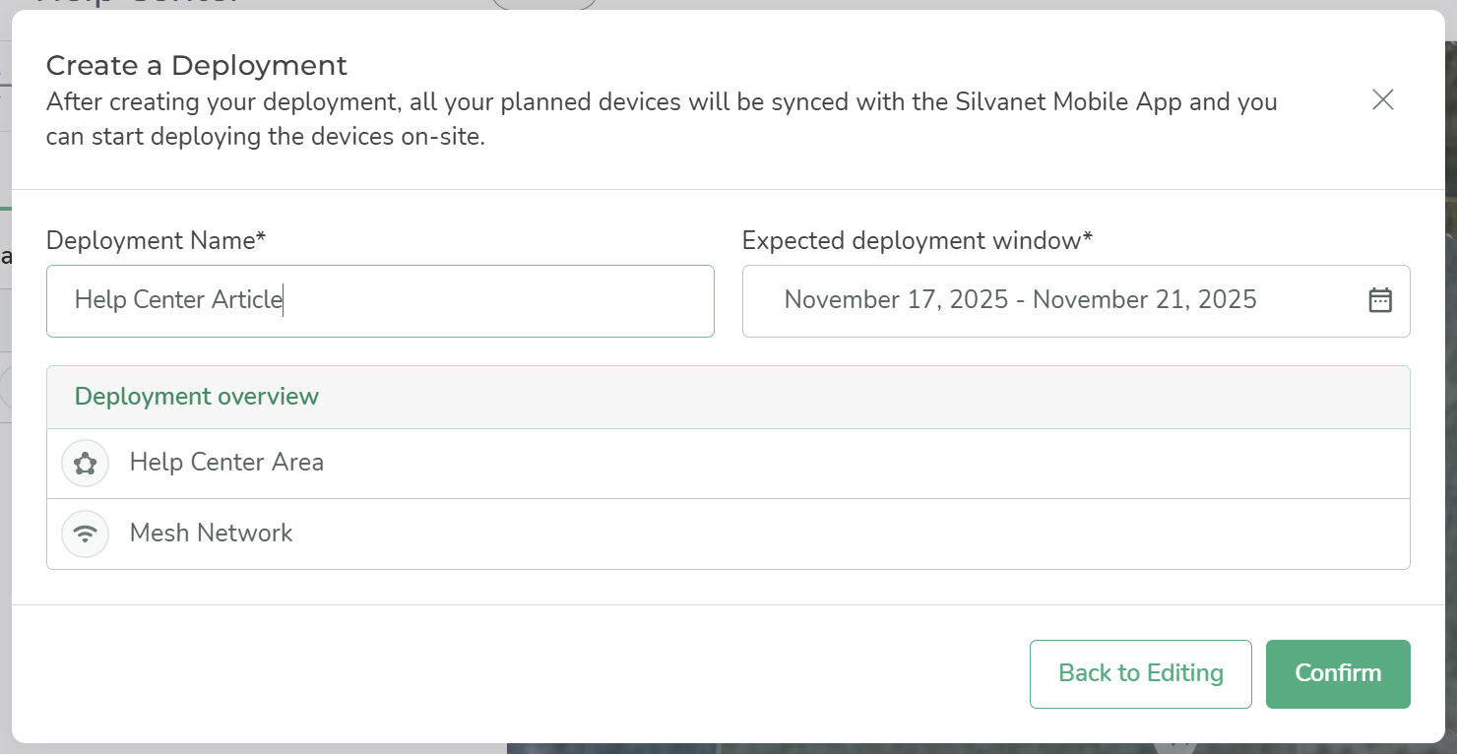Viewport: 1457px width, 754px height.
Task: Click the Help Center Area polygon icon
Action: [85, 463]
